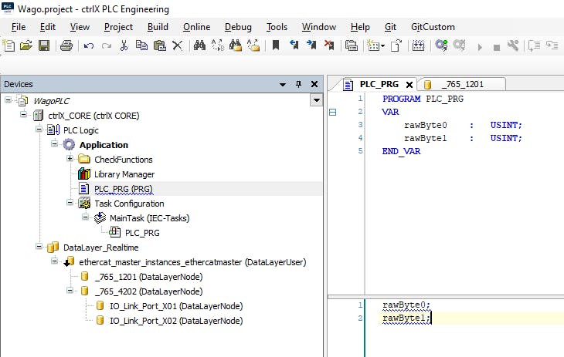
Task: Collapse the MainTask node
Action: pos(85,217)
